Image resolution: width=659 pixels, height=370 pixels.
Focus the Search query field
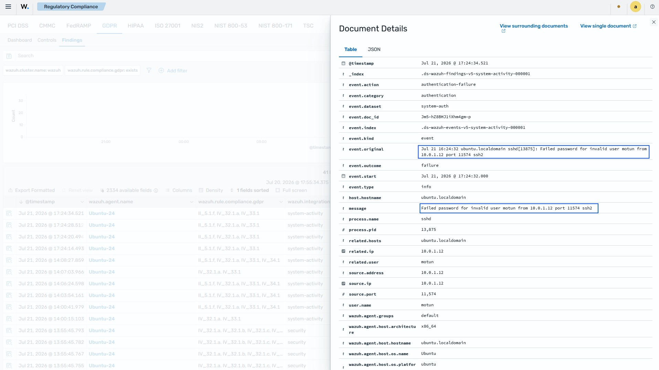172,56
